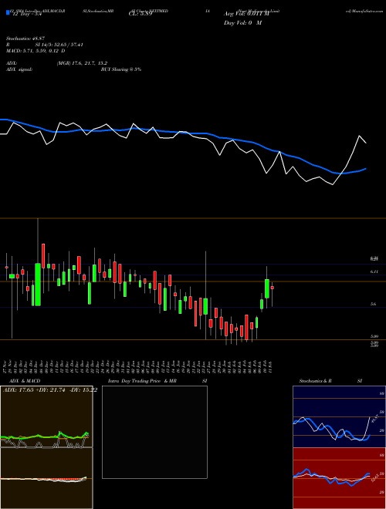Click the '5.6' price axis label

pyautogui.click(x=373, y=304)
